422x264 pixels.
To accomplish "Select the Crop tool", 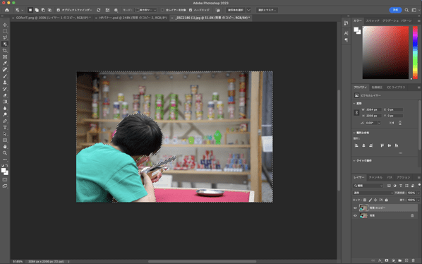I will click(x=5, y=51).
